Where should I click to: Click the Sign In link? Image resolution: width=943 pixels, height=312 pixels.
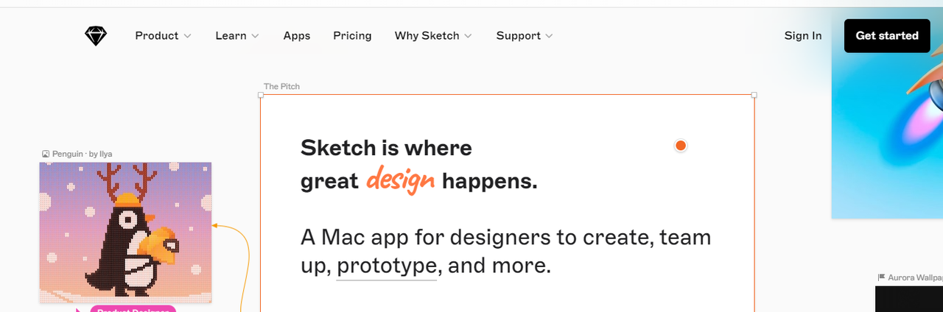803,36
